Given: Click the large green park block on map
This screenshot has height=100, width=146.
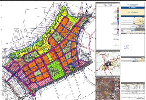Looking at the screenshot, I should point(56,70).
